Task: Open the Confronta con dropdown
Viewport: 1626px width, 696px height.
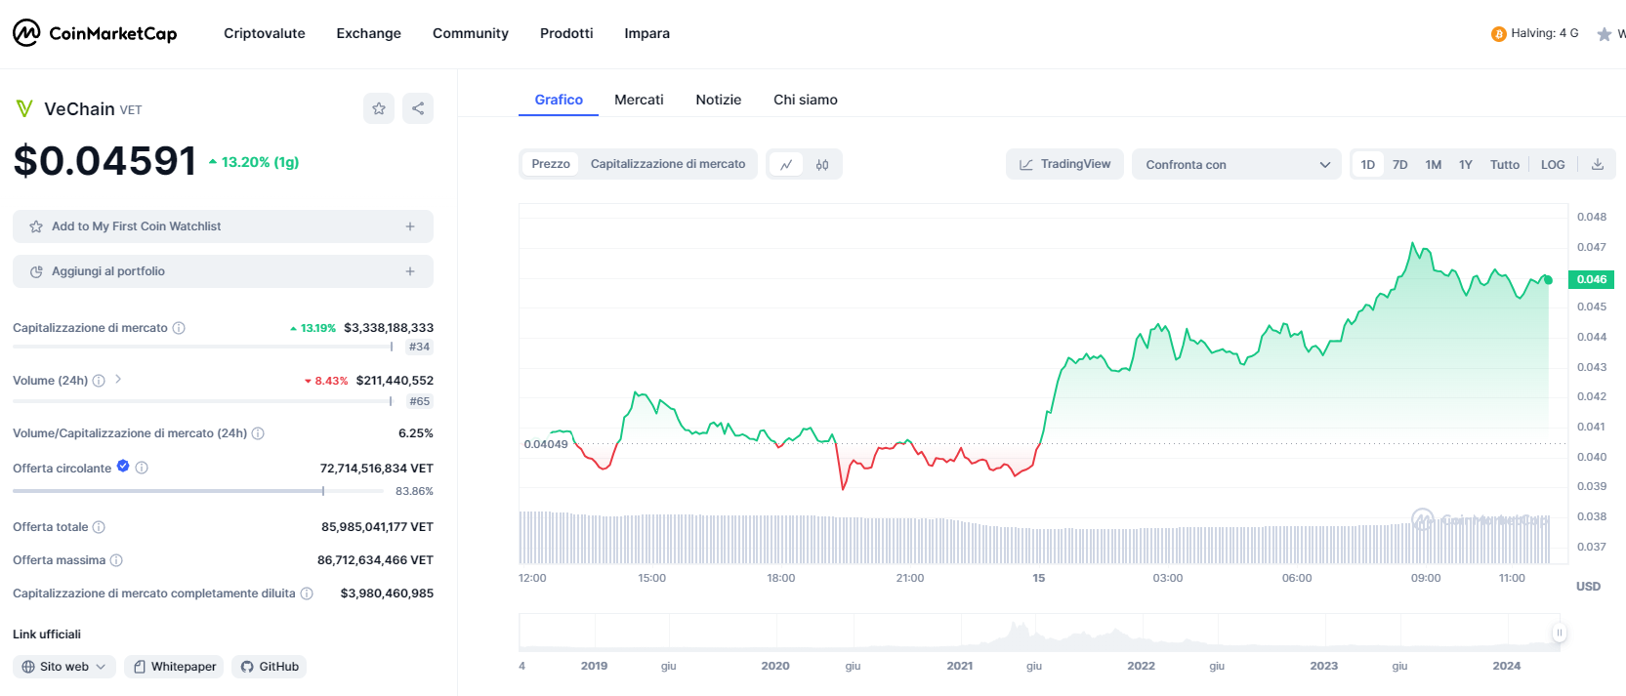Action: point(1237,164)
